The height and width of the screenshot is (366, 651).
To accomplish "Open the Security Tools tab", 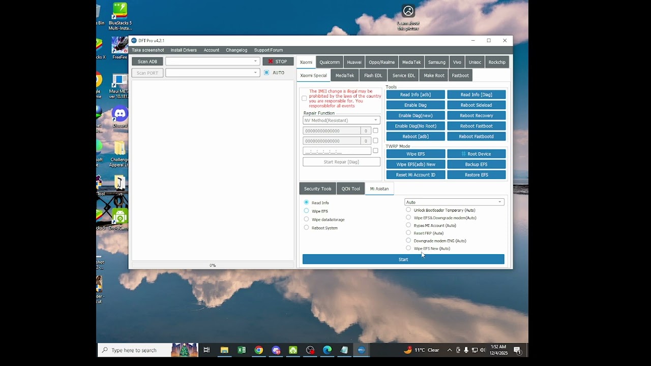I will [x=317, y=189].
